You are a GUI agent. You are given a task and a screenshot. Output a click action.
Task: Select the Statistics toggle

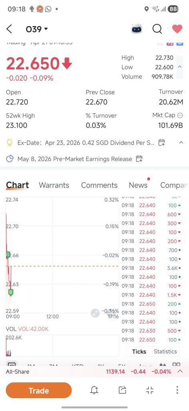165,352
